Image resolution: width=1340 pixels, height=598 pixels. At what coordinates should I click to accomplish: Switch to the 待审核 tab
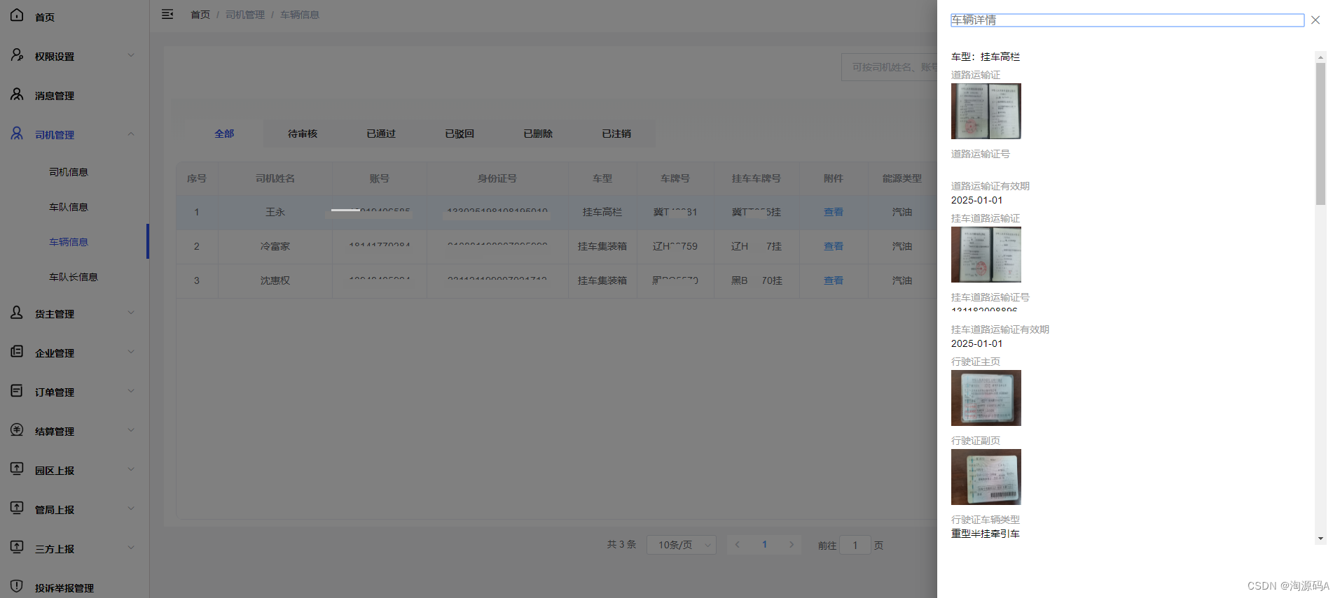point(303,134)
